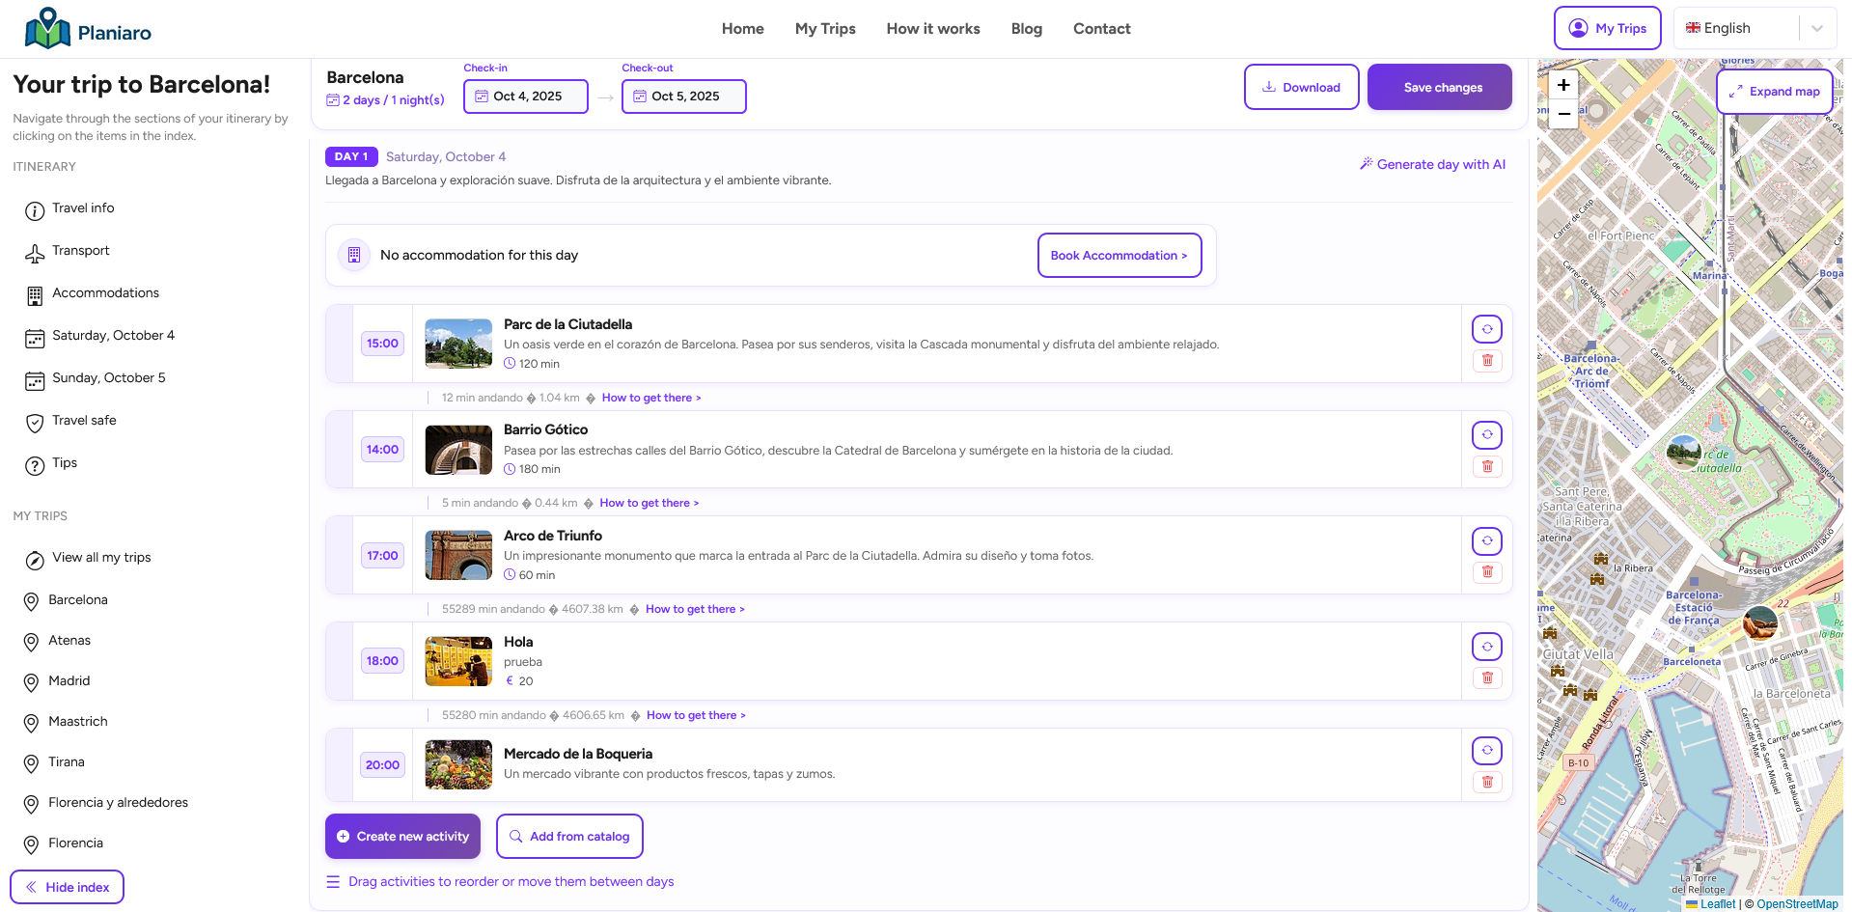1852x912 pixels.
Task: Click the Arco de Triunfo thumbnail
Action: click(x=458, y=556)
